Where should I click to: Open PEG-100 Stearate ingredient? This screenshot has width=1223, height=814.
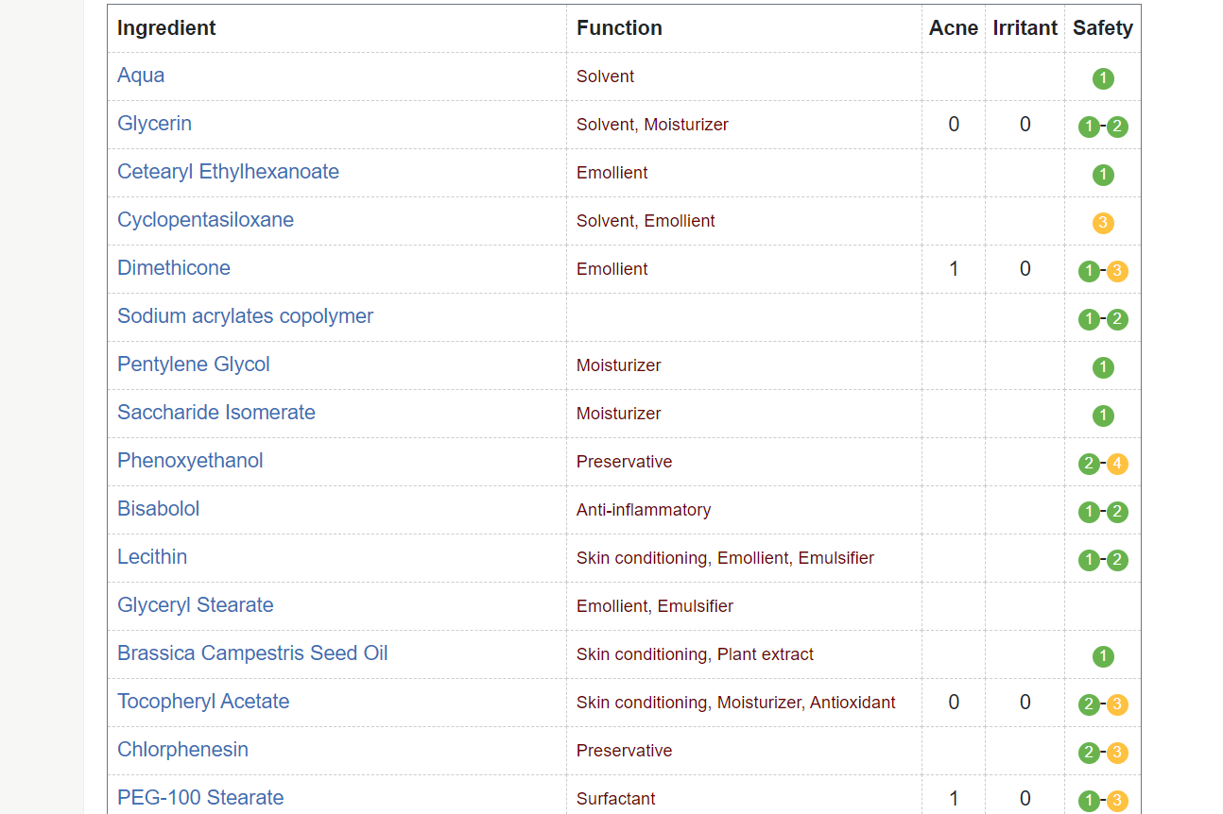(x=200, y=798)
